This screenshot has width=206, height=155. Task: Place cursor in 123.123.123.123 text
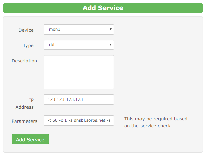point(66,99)
